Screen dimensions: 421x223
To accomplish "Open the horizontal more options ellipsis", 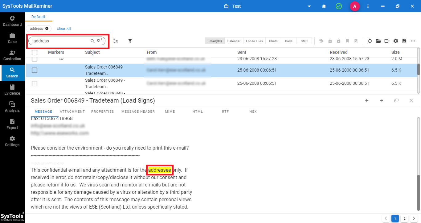I will (413, 41).
